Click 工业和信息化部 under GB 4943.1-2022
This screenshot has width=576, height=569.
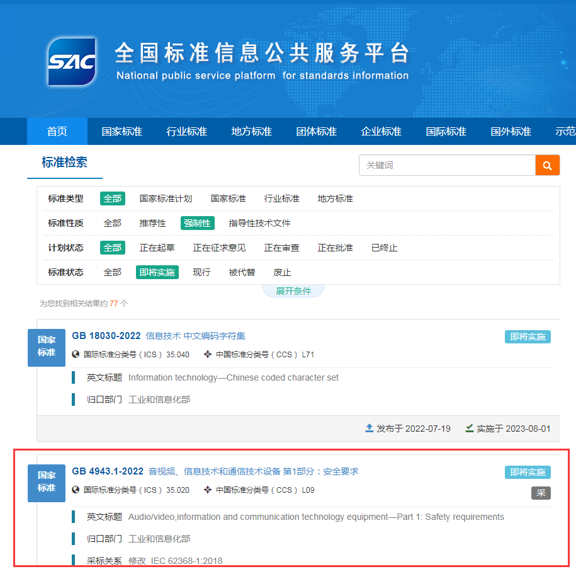tap(159, 539)
